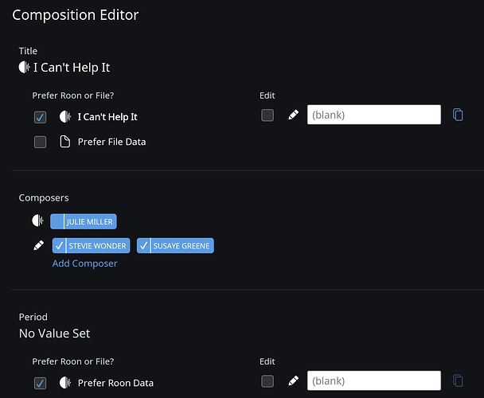This screenshot has height=398, width=484.
Task: Click the pencil icon in the edited Composers row
Action: (38, 245)
